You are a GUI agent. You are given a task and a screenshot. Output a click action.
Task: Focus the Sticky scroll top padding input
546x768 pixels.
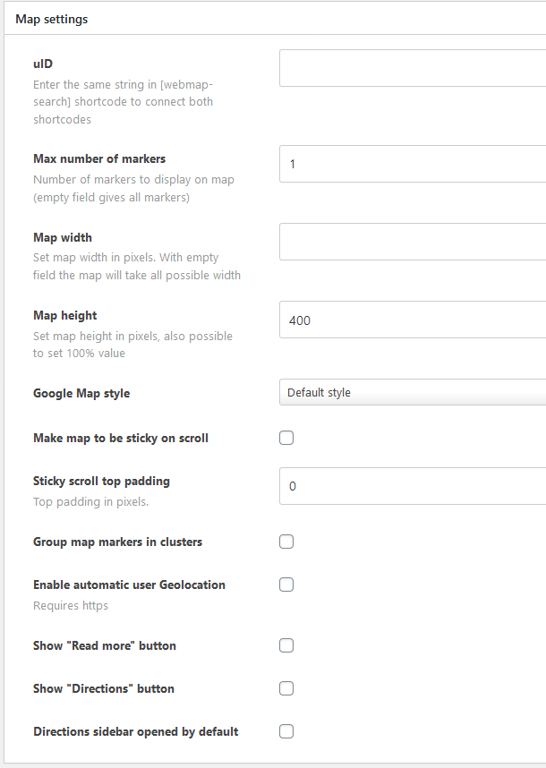(x=413, y=486)
